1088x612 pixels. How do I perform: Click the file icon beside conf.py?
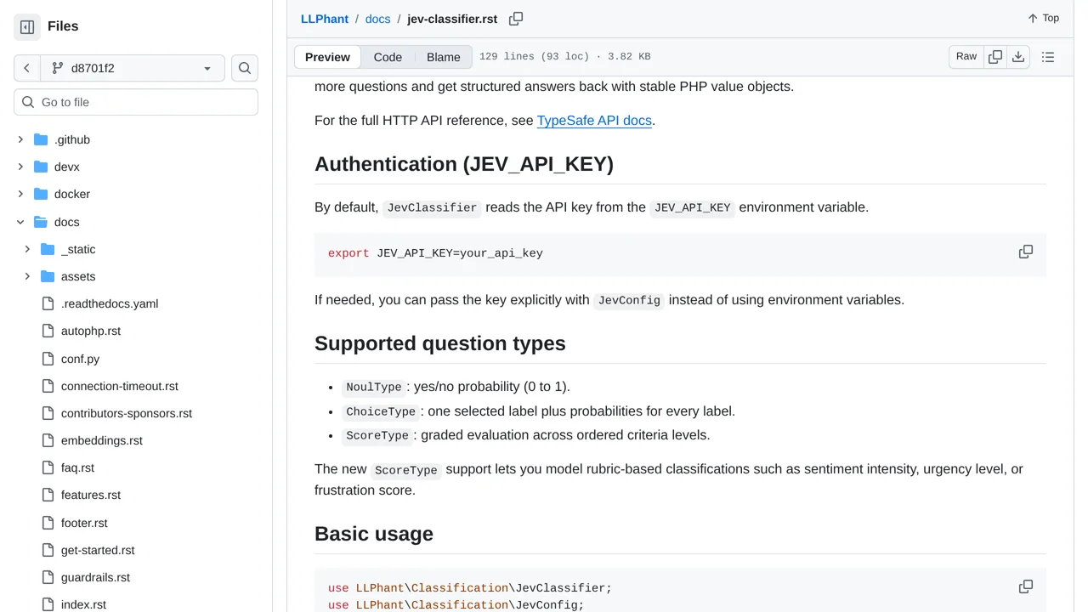(48, 359)
